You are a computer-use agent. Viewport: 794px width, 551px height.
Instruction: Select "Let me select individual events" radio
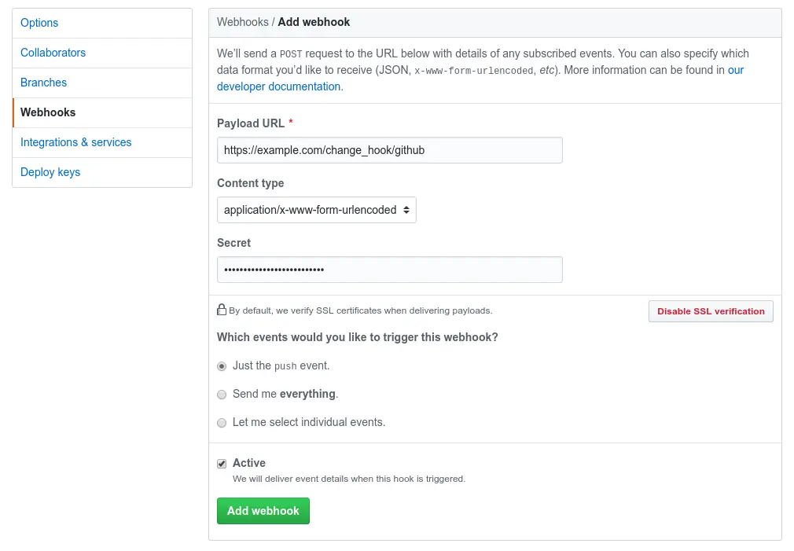click(x=222, y=423)
